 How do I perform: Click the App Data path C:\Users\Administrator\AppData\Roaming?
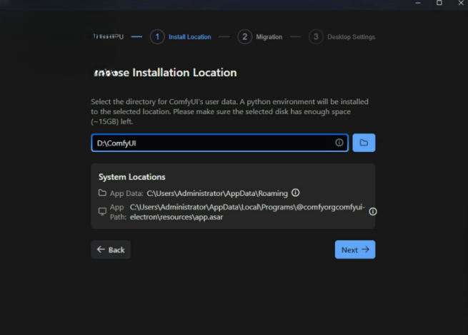(x=217, y=193)
